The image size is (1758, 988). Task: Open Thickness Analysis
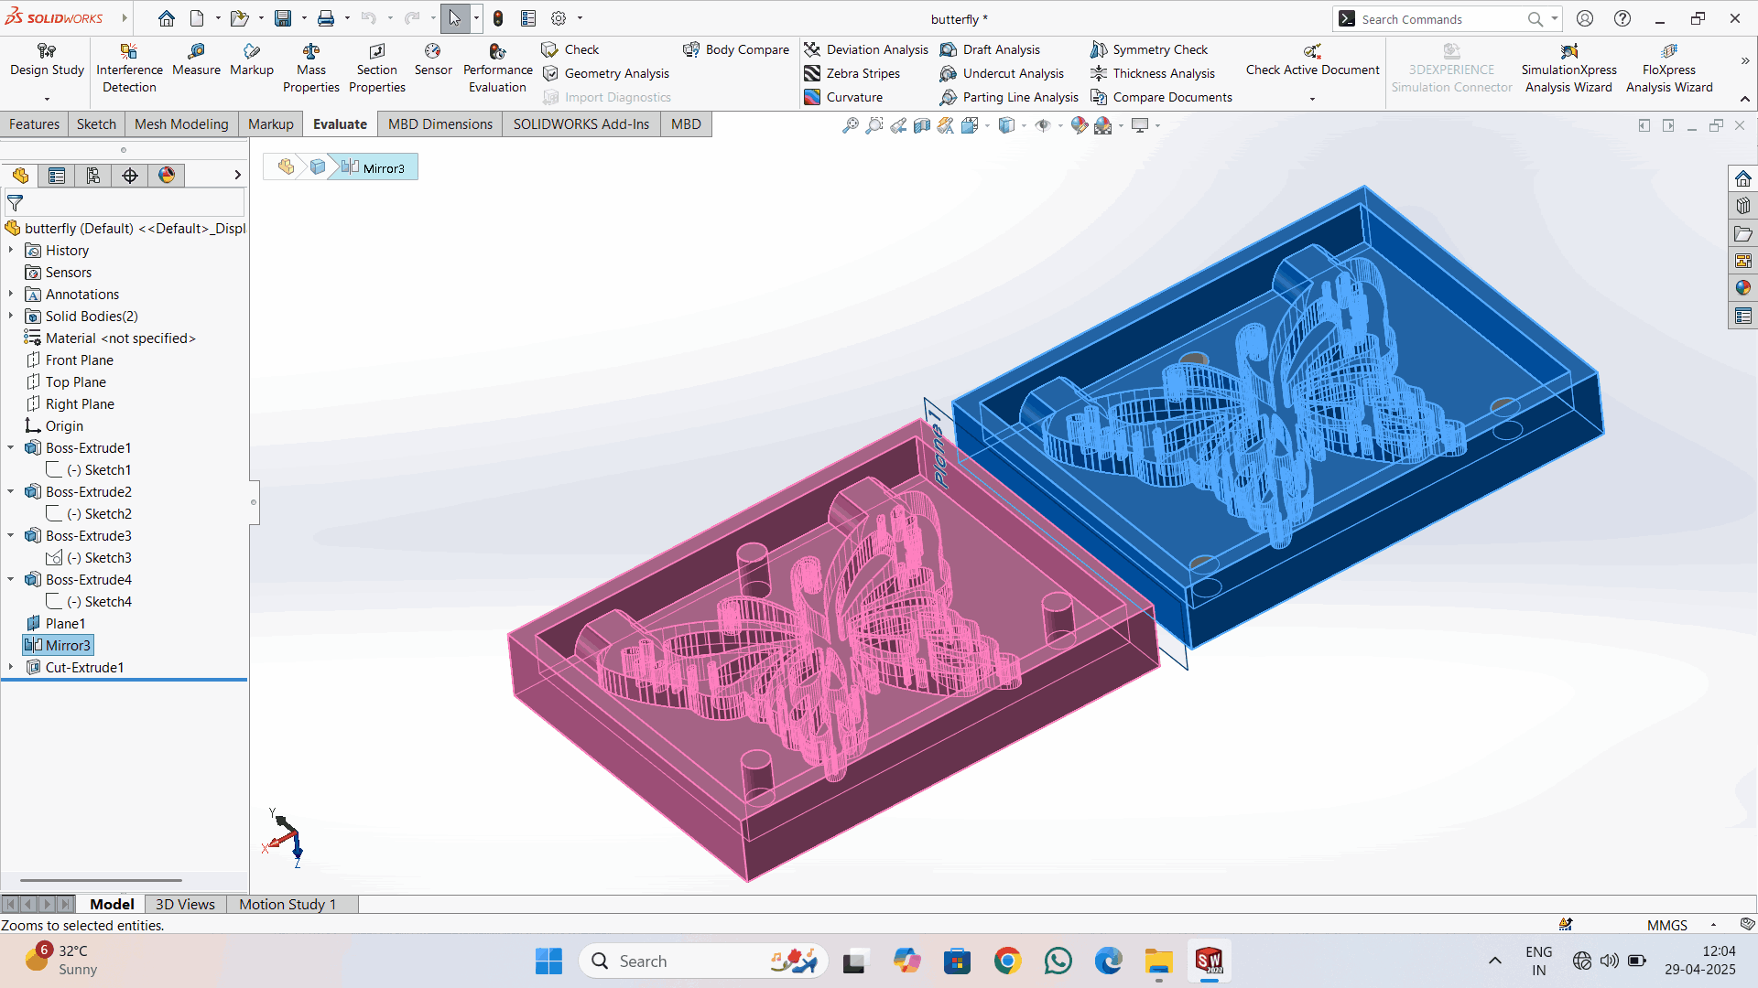[1153, 73]
